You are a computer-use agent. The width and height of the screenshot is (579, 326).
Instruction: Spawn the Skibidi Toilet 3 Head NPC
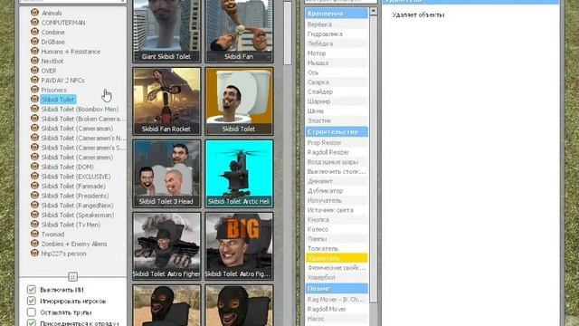(166, 173)
